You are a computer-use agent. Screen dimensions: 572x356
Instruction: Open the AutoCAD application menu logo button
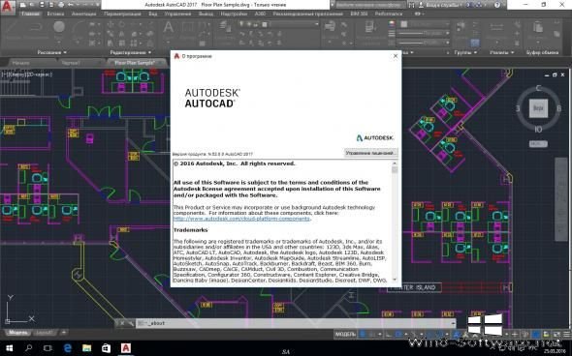coord(8,8)
